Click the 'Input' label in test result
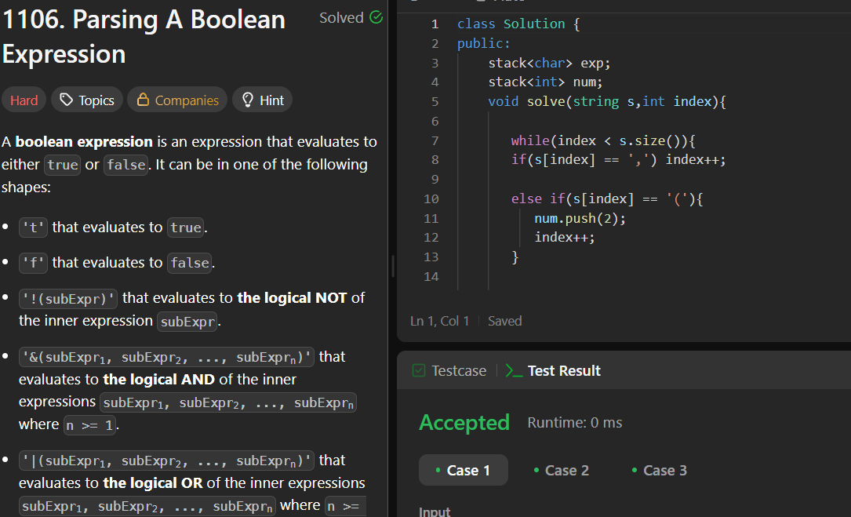This screenshot has height=517, width=851. (x=435, y=512)
